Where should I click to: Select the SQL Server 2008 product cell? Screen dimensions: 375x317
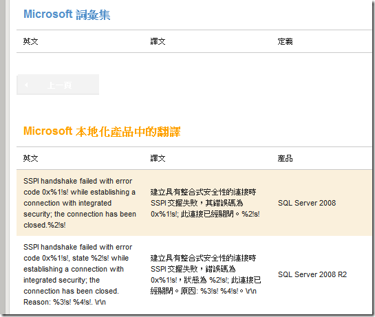(x=307, y=203)
